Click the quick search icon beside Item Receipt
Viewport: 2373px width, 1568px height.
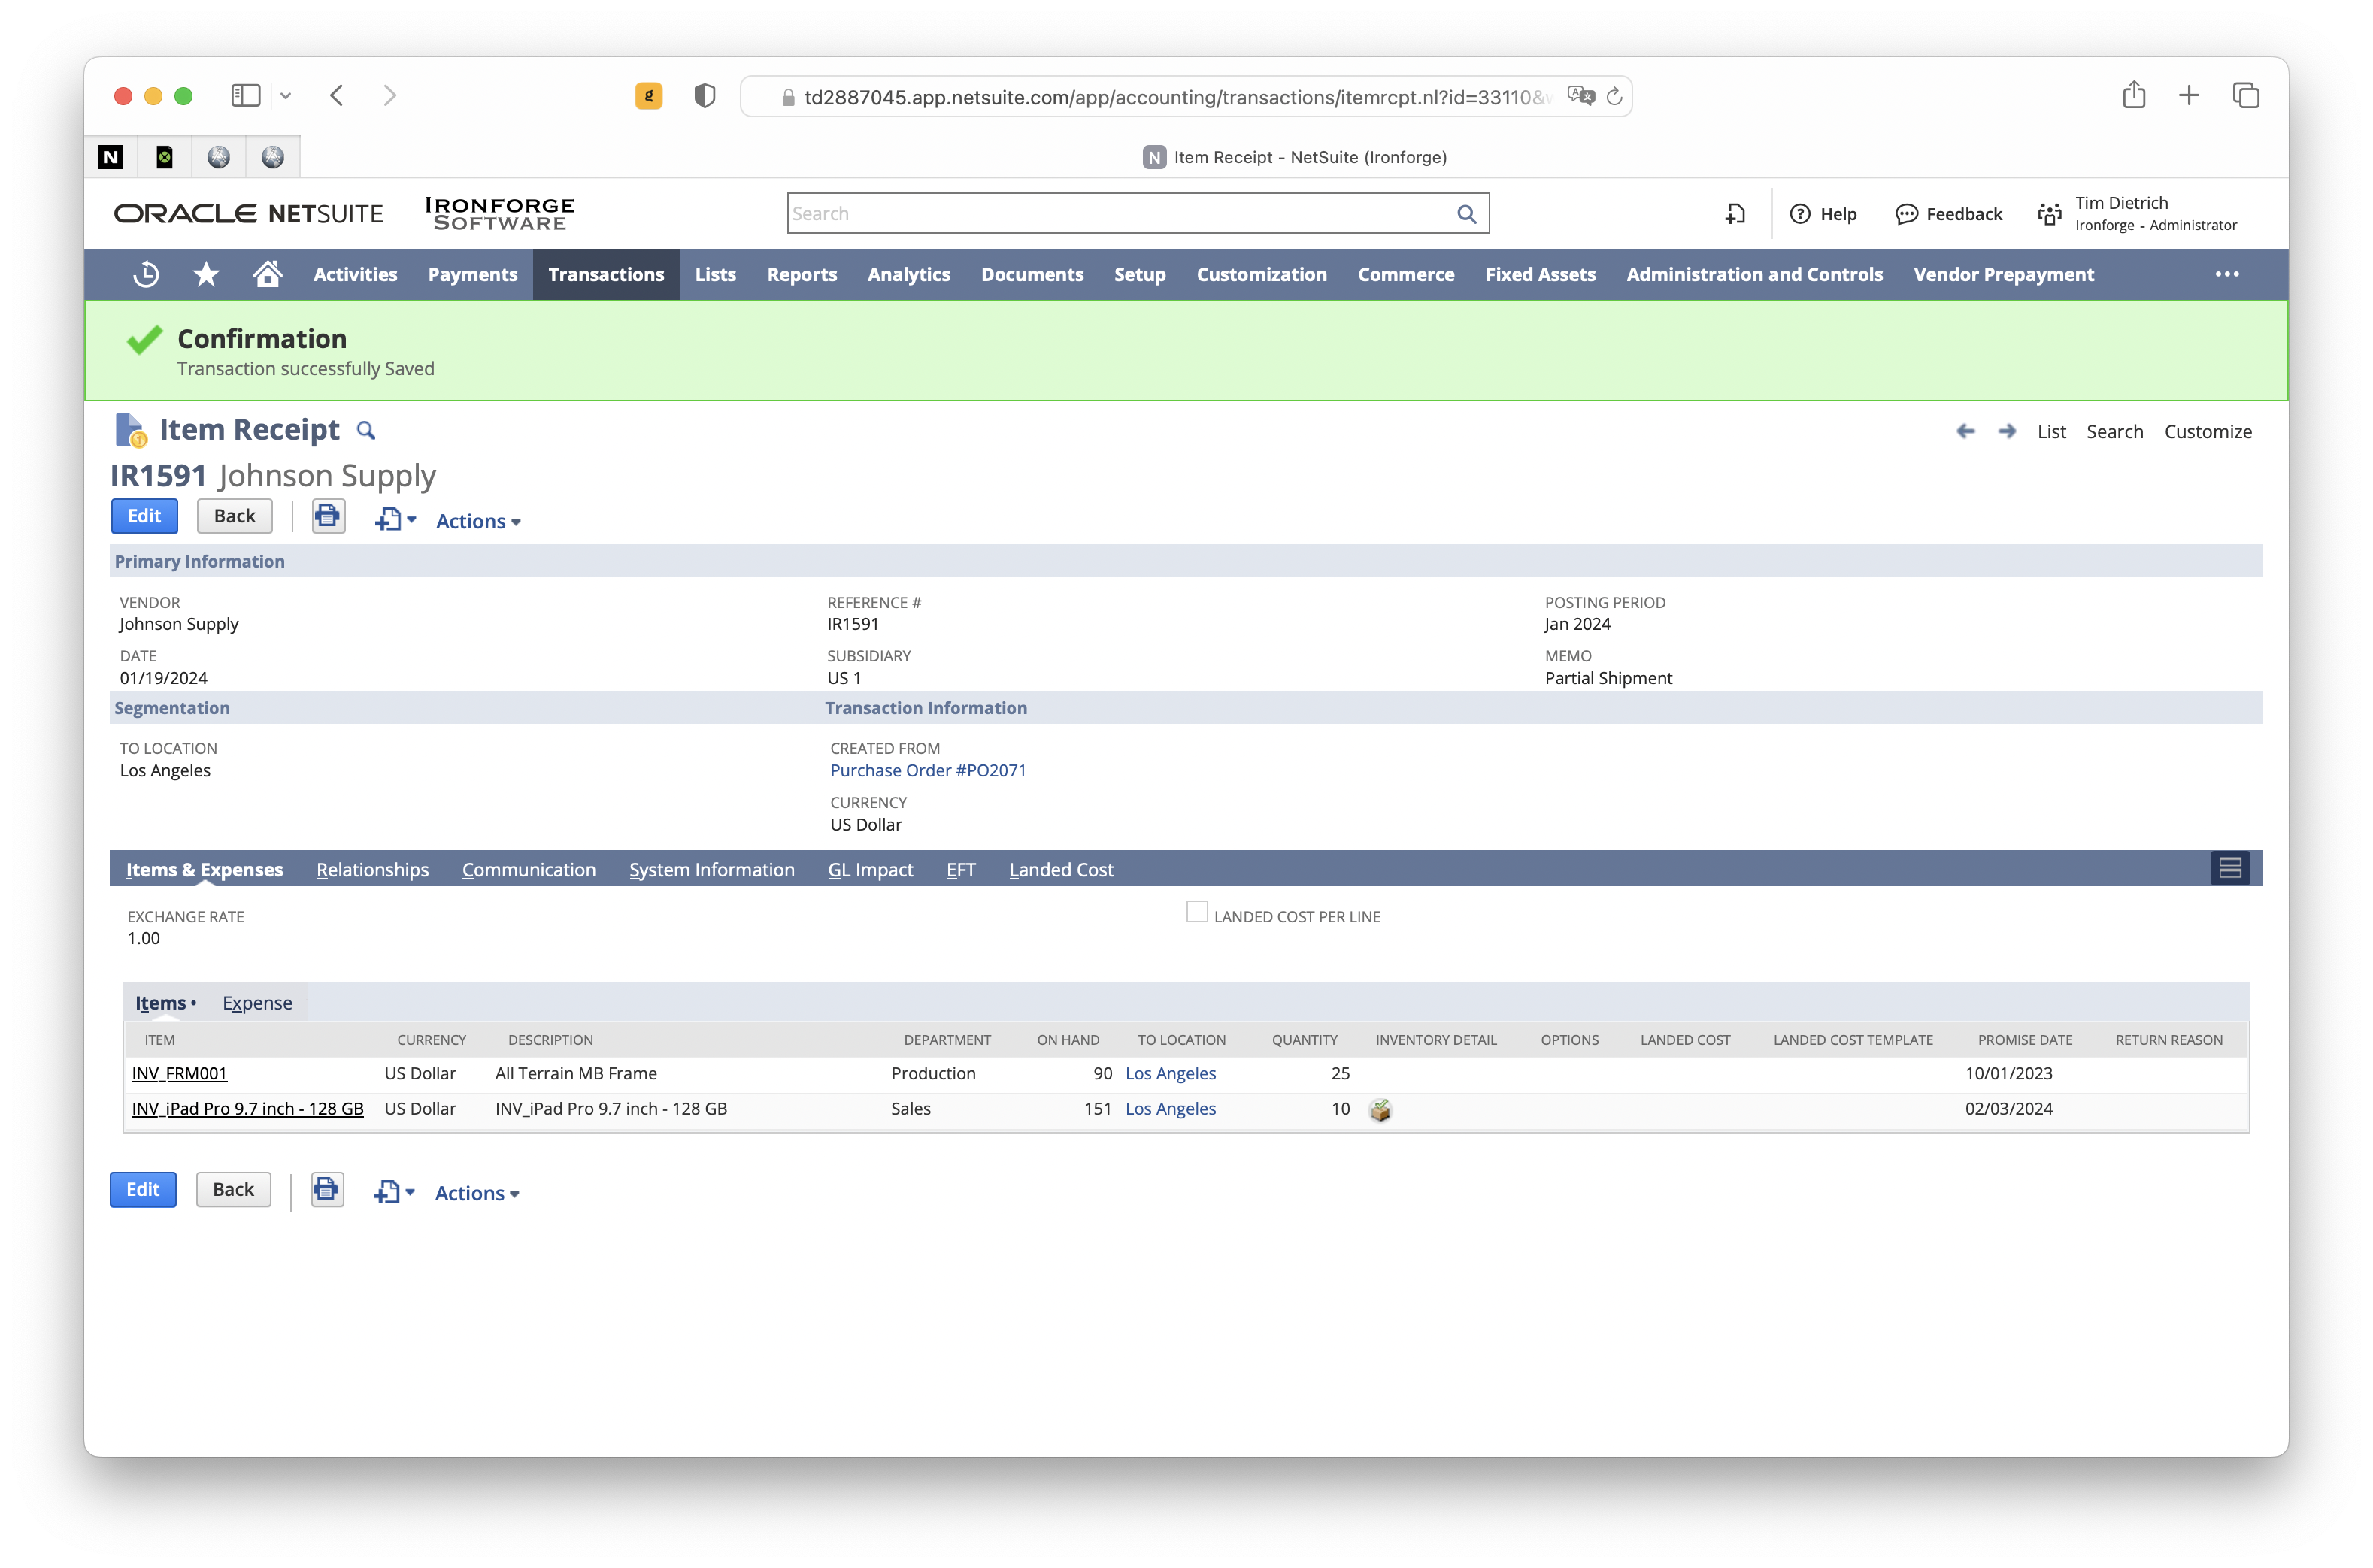tap(366, 430)
